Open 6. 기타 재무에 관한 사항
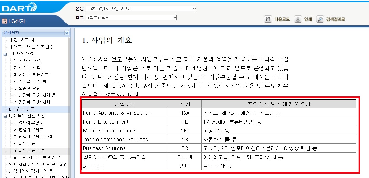 pos(37,158)
